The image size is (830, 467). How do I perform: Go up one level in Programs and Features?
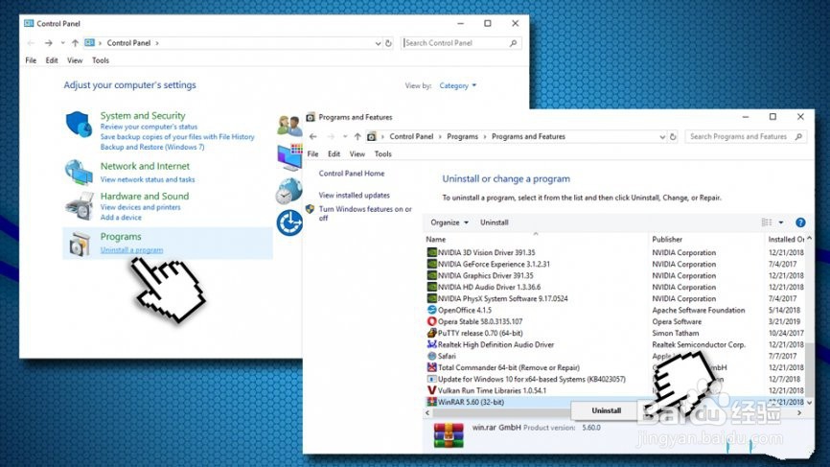(x=357, y=136)
